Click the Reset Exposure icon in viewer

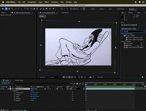(x=82, y=77)
